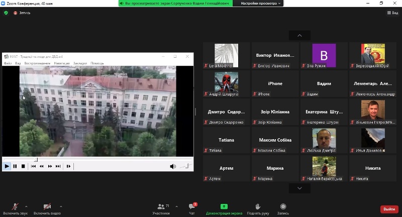Click the shared screen video frame
Image resolution: width=402 pixels, height=217 pixels.
point(97,111)
